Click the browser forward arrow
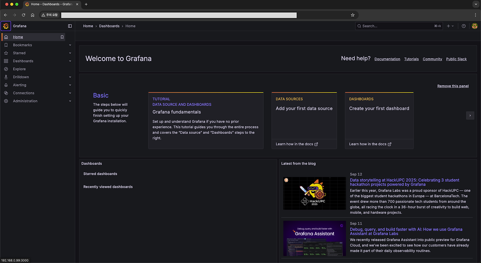The width and height of the screenshot is (481, 263). click(15, 15)
